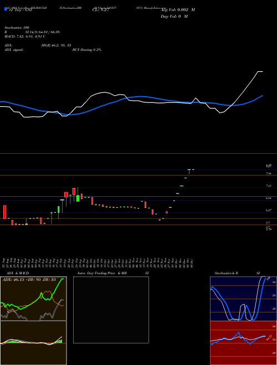Select the 'Day Vol: 0 M' text
The image size is (277, 365).
174,16
